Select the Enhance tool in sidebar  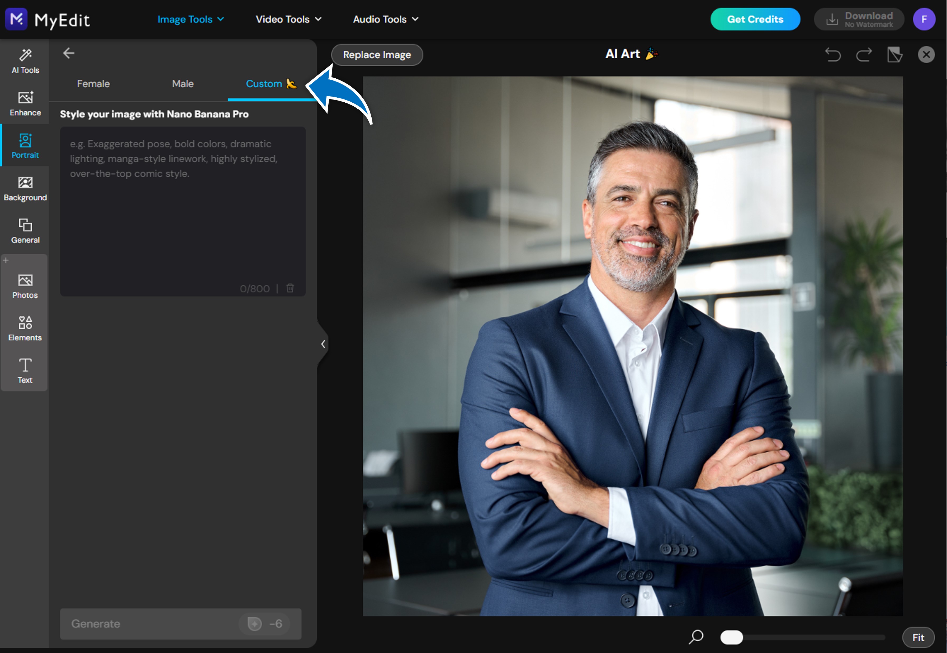click(25, 103)
